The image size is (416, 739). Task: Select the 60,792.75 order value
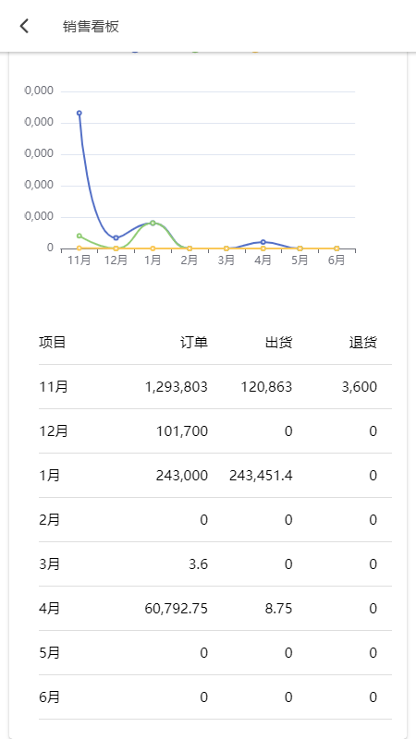177,609
